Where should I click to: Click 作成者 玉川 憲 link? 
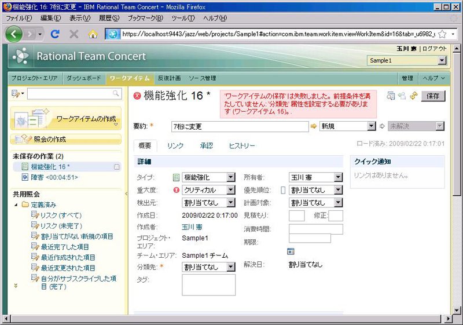[192, 227]
